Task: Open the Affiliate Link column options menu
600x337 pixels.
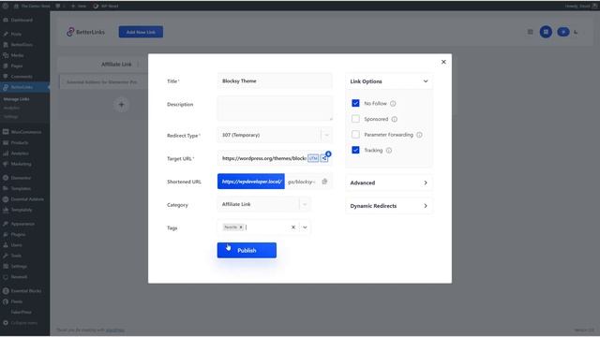Action: [x=138, y=65]
